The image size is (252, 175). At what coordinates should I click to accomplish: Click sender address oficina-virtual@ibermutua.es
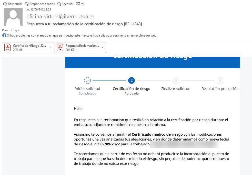point(61,17)
